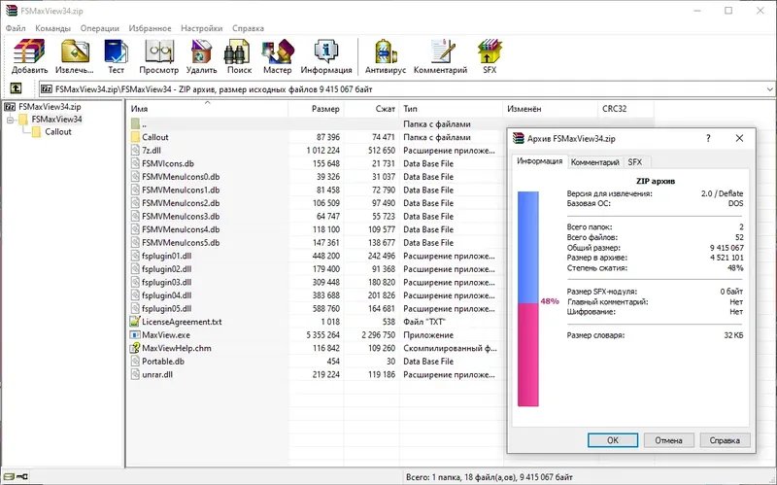Go up one folder level arrow icon
Screen dimensions: 777x485
point(16,88)
